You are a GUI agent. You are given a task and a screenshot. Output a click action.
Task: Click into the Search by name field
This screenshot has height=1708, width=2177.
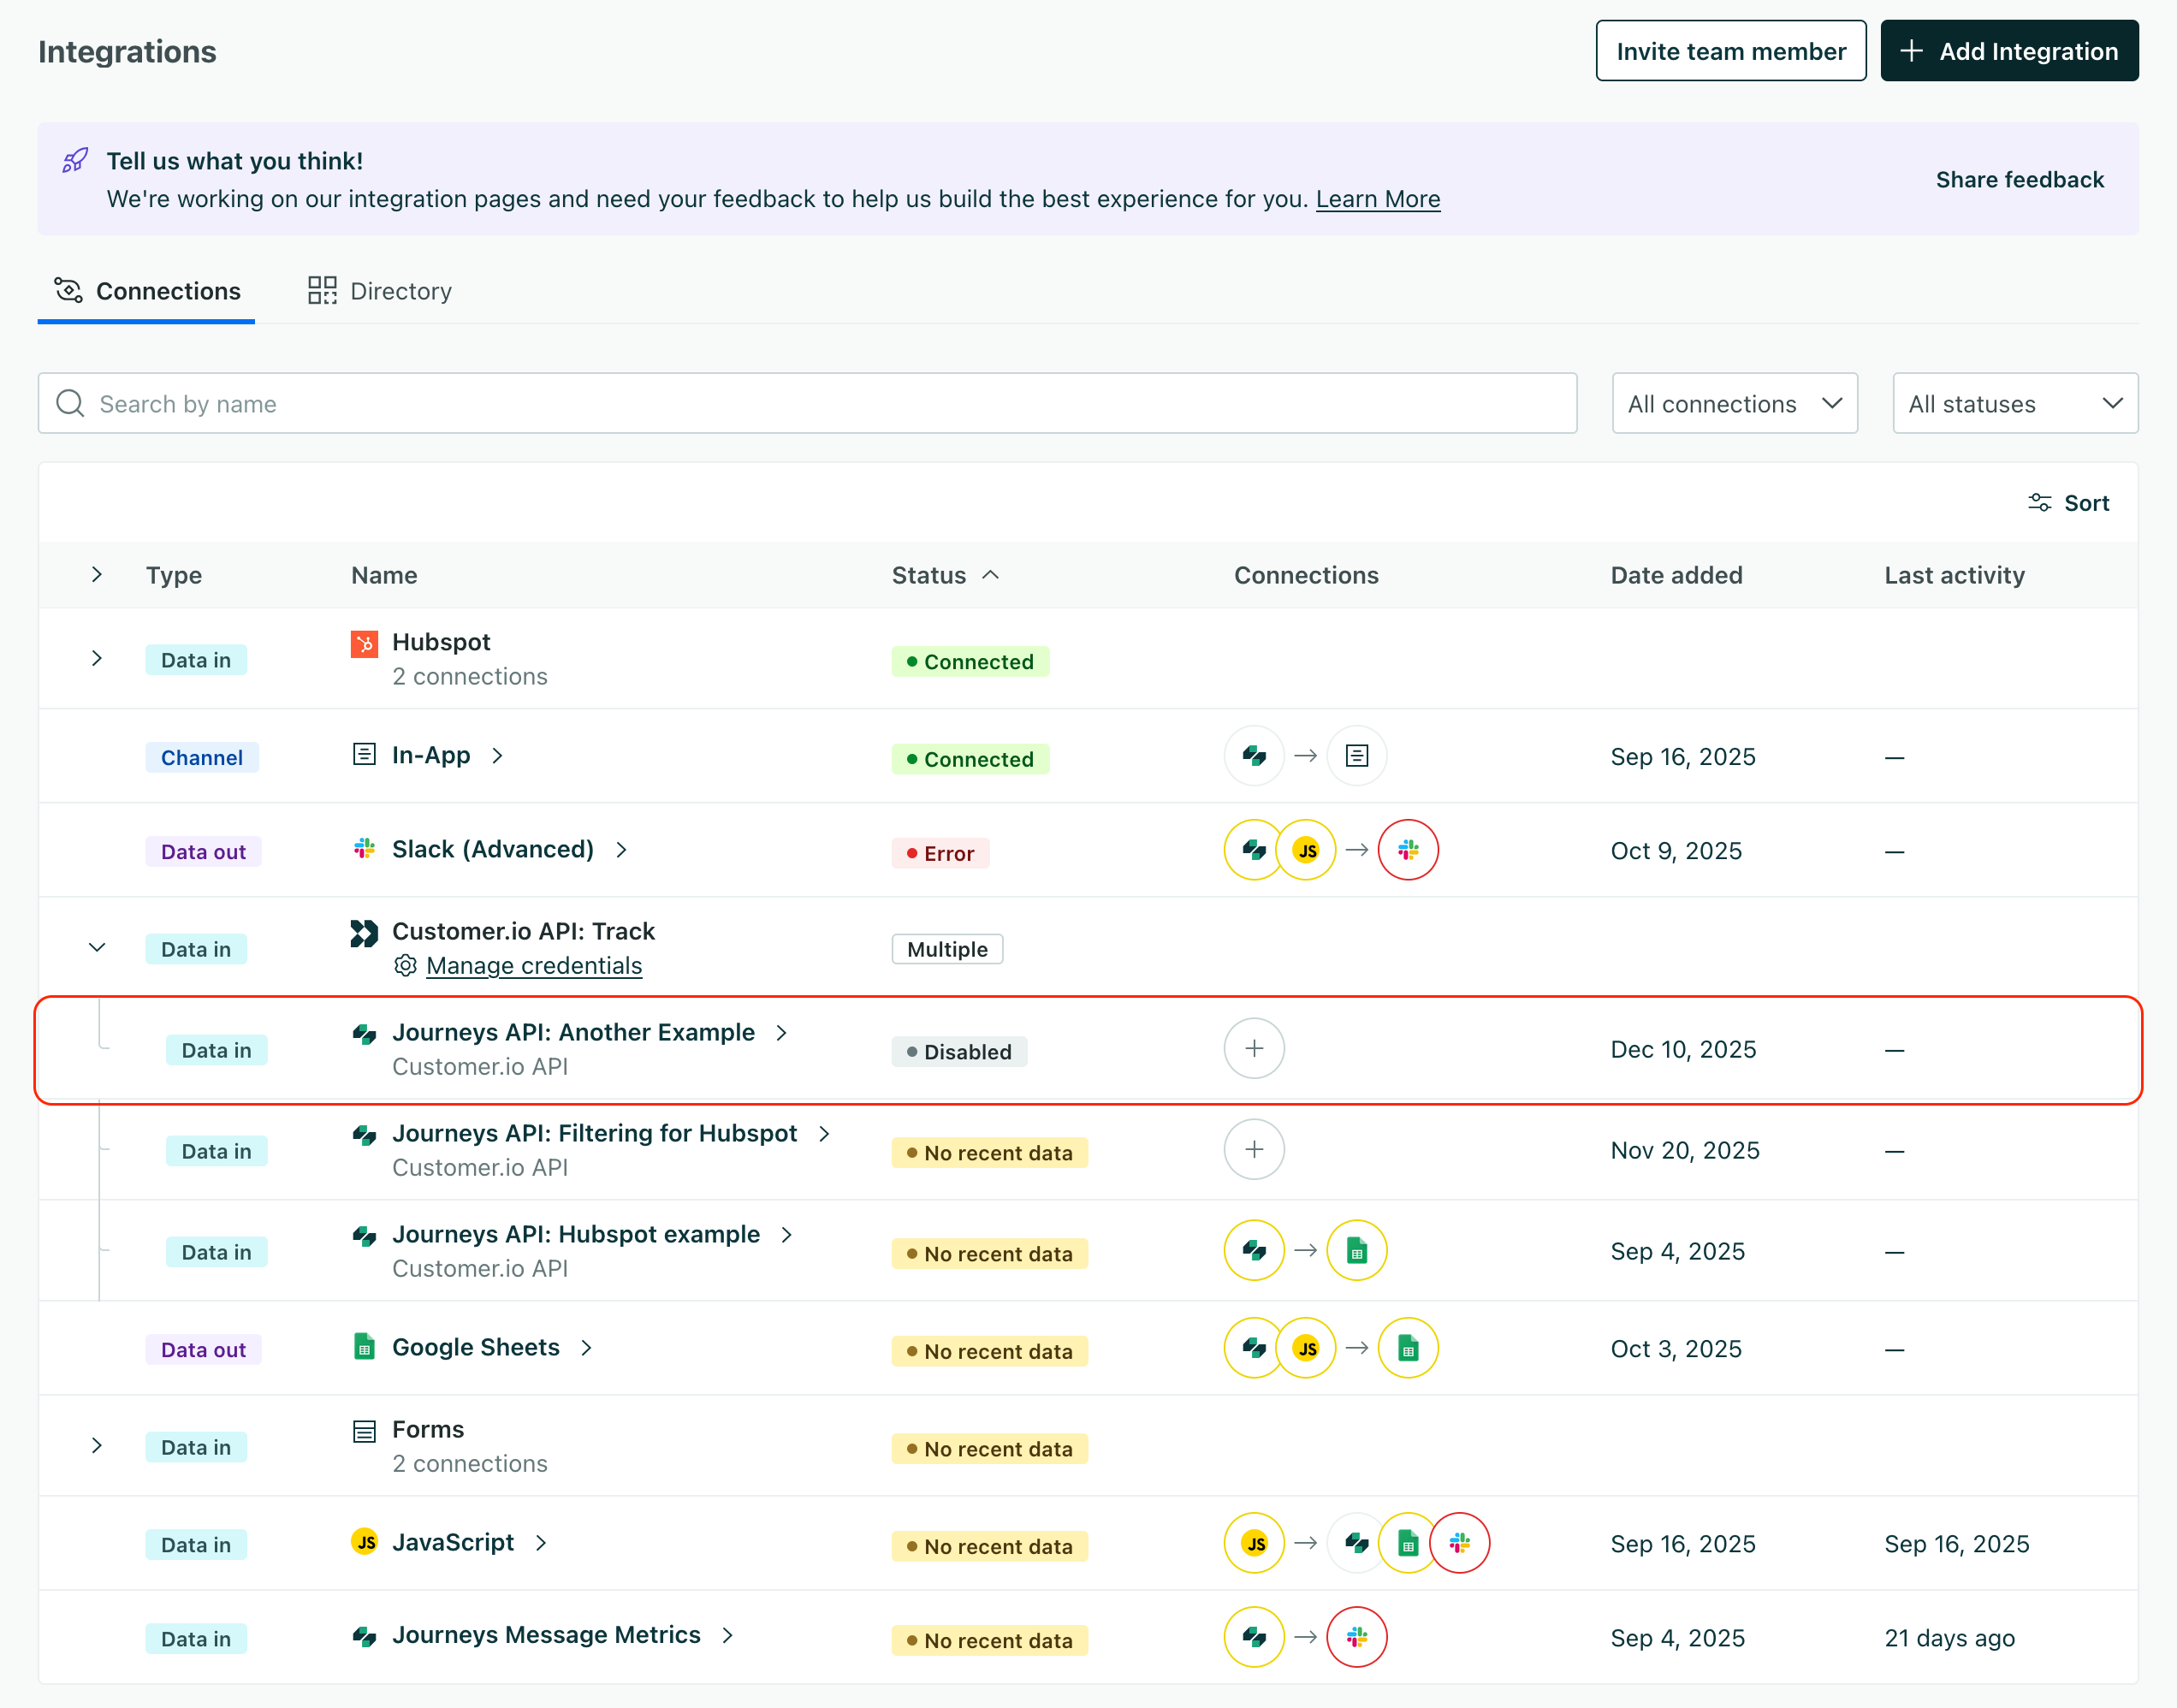point(400,403)
